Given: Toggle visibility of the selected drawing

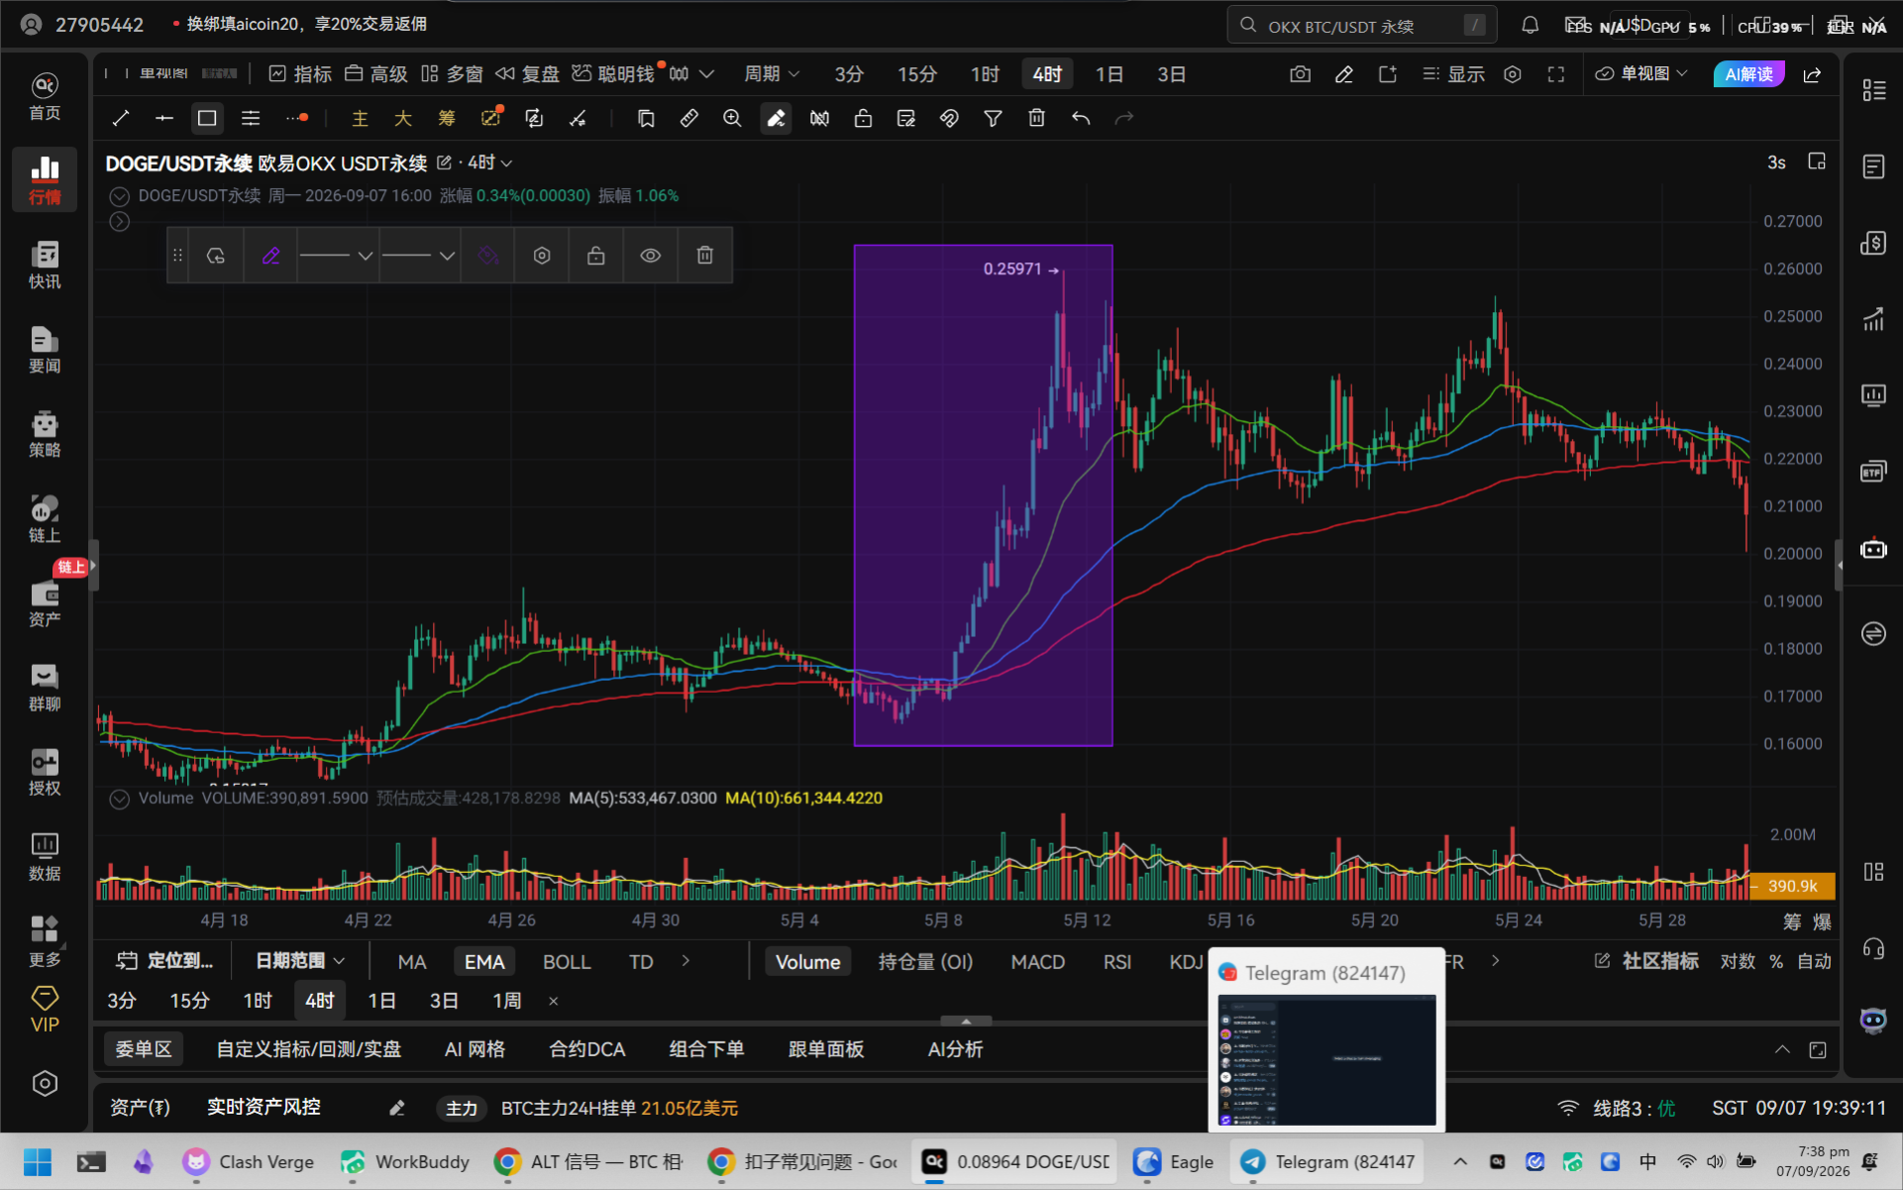Looking at the screenshot, I should [650, 256].
